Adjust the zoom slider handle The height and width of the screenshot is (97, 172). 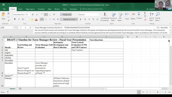coord(158,92)
